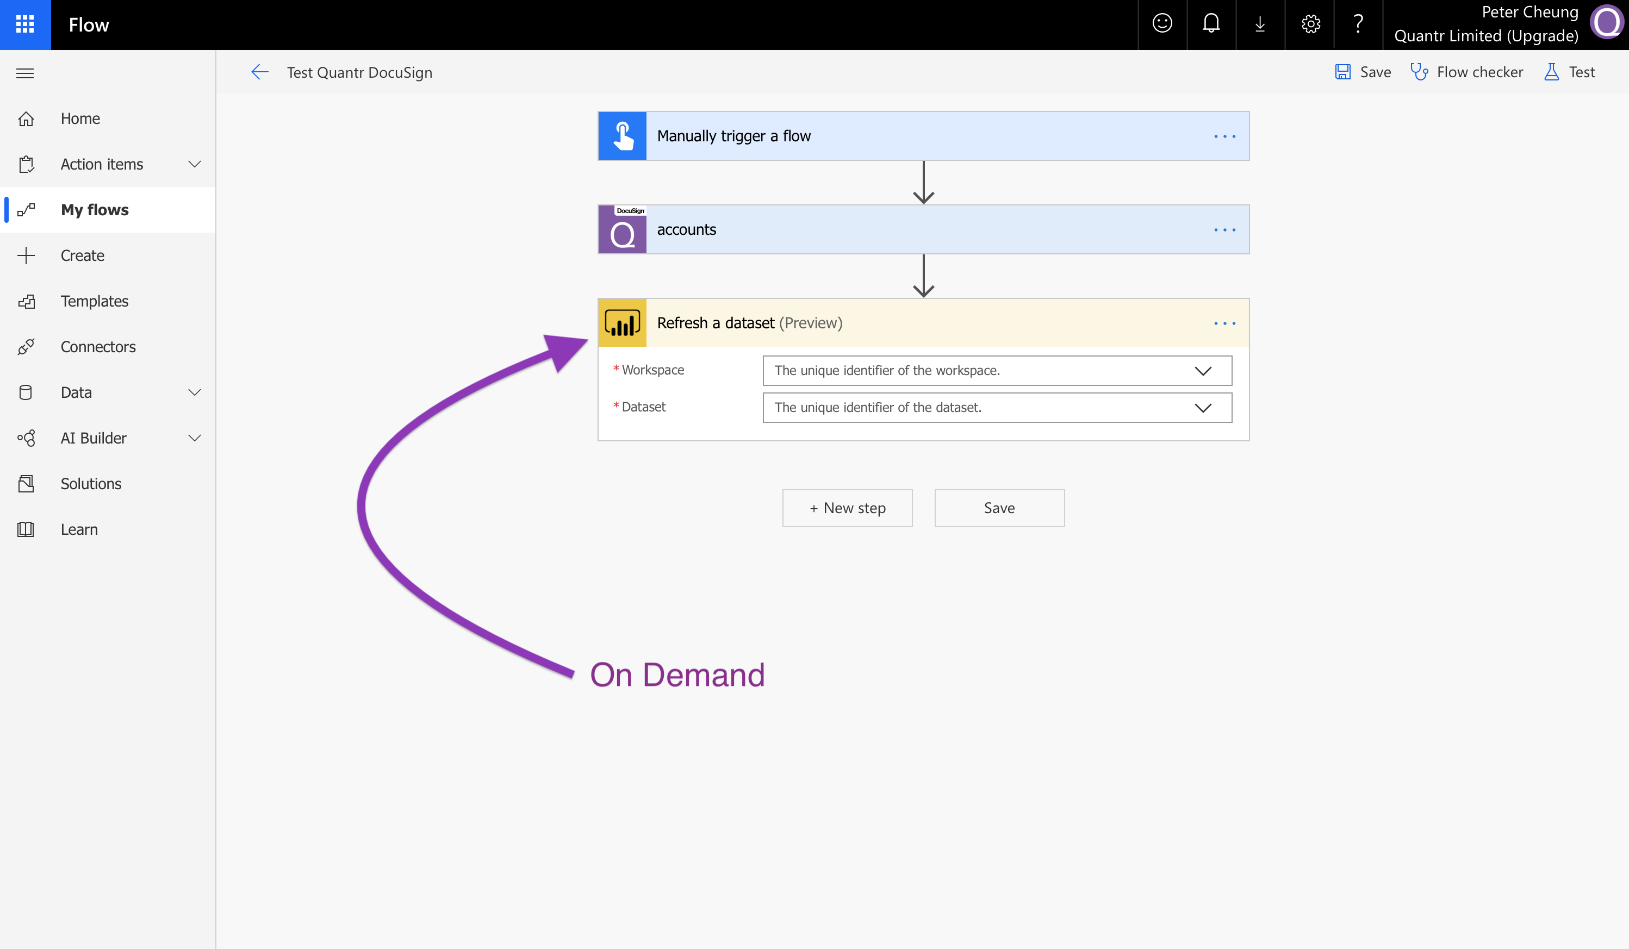Click the Create plus icon
The height and width of the screenshot is (949, 1629).
tap(26, 255)
